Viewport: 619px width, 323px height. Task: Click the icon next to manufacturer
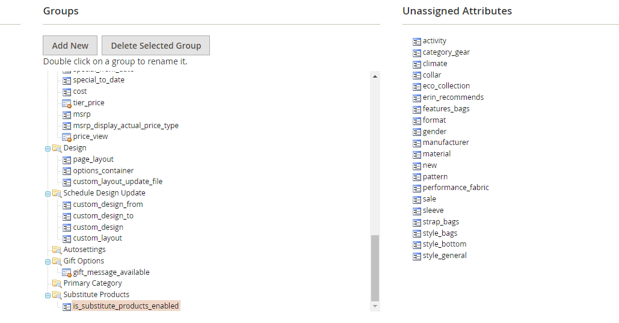click(417, 143)
